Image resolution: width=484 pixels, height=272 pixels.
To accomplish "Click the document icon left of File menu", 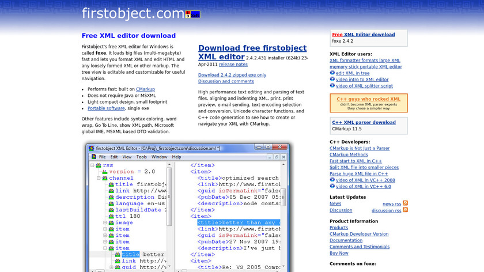I will (x=94, y=157).
